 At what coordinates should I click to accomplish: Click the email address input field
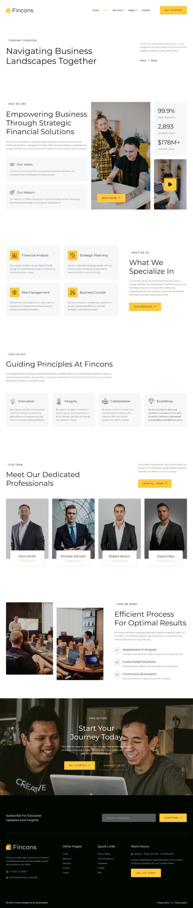coord(129,818)
